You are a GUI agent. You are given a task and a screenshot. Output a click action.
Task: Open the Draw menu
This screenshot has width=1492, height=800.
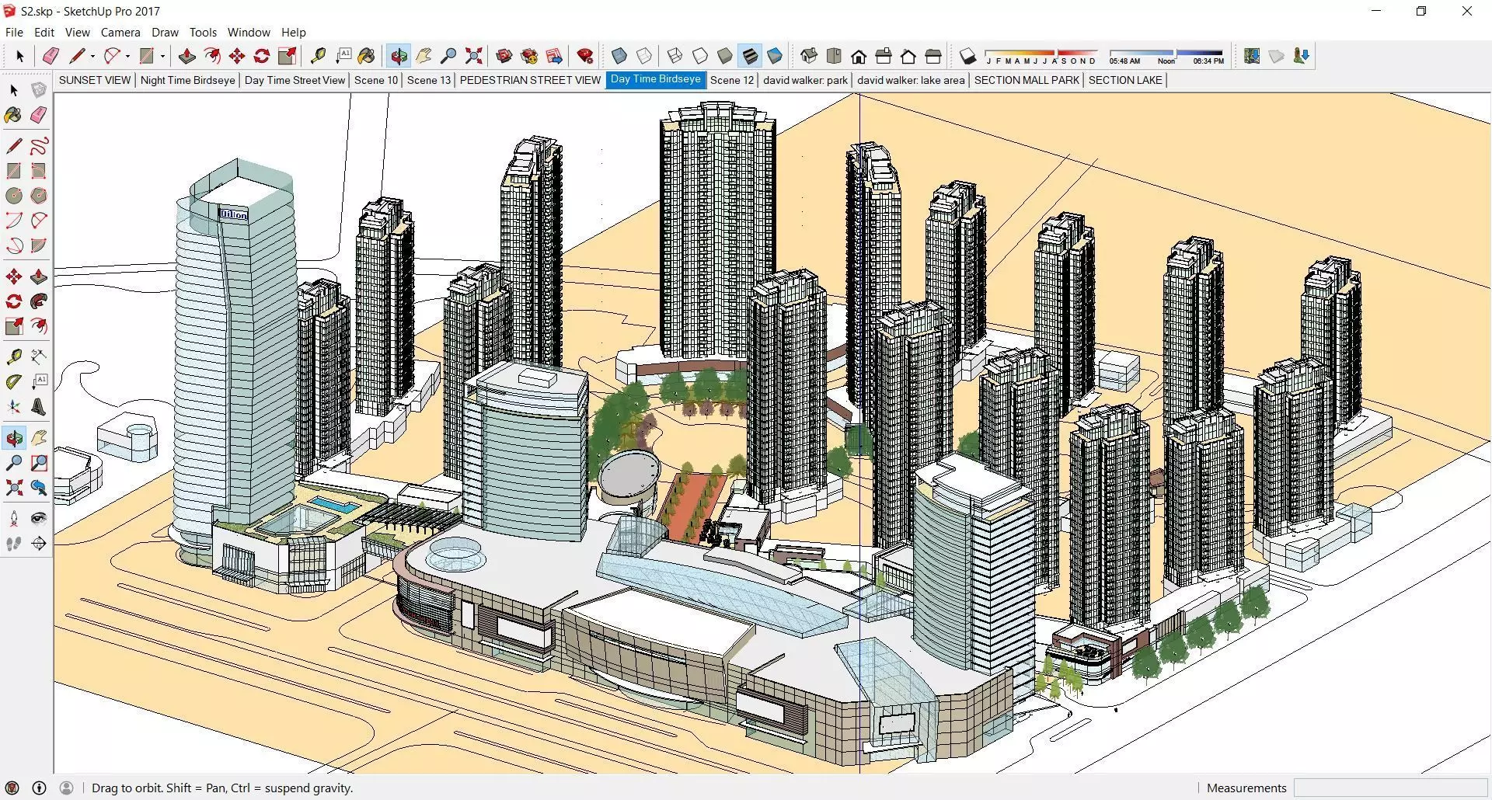pos(165,33)
